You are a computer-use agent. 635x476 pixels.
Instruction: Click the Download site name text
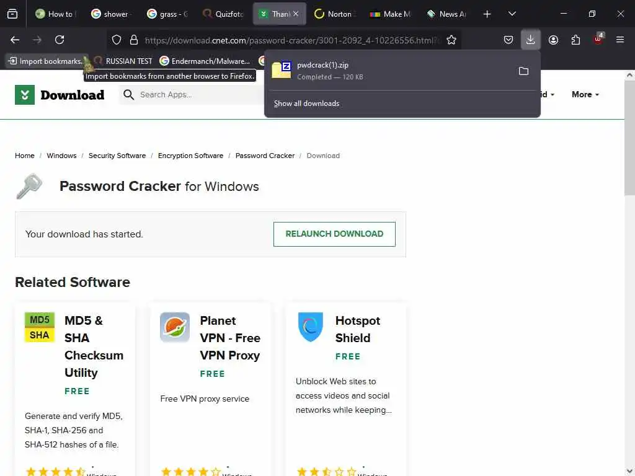click(x=73, y=95)
